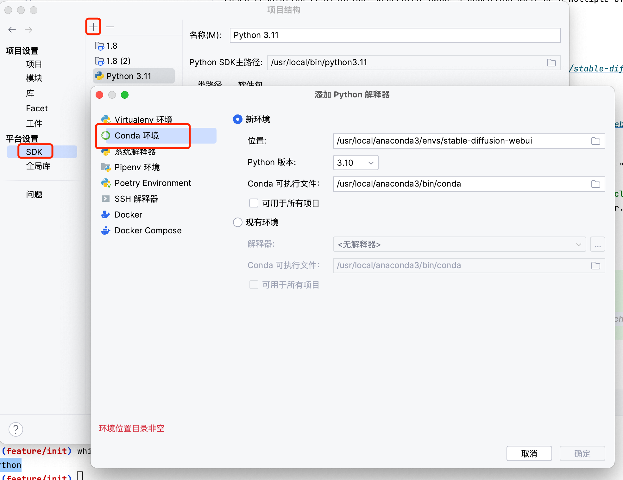
Task: Open 全局库 in platform settings
Action: [38, 166]
